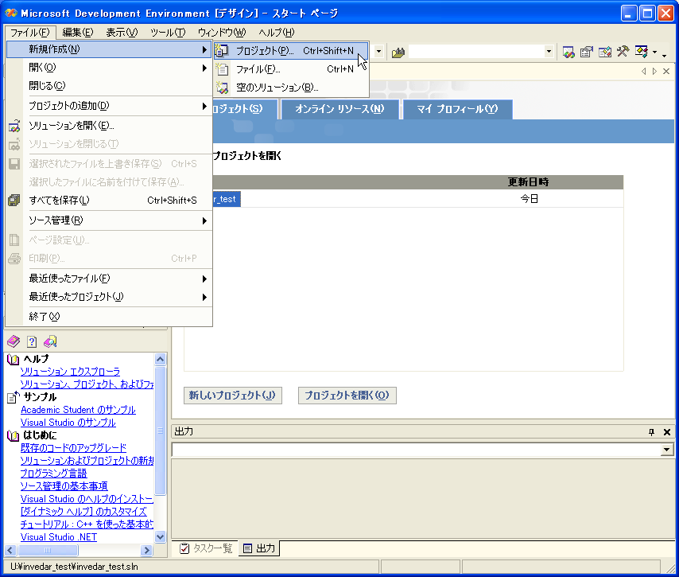Open Solution Explorer from the toolbar

click(568, 52)
